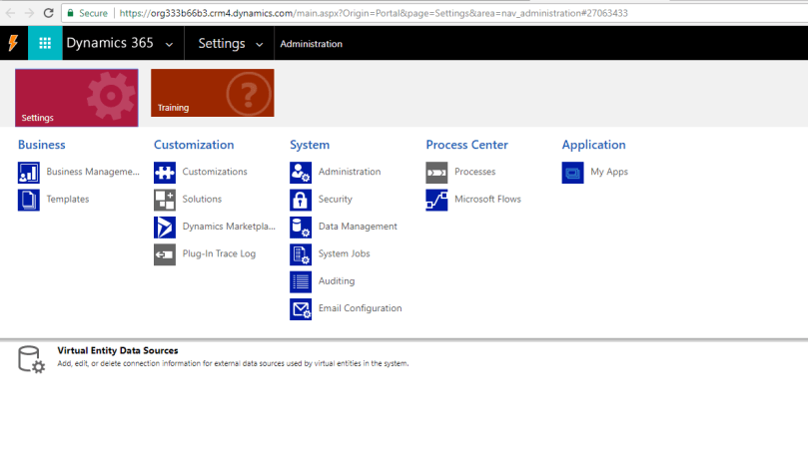
Task: Click the Customizations puzzle icon
Action: point(165,173)
